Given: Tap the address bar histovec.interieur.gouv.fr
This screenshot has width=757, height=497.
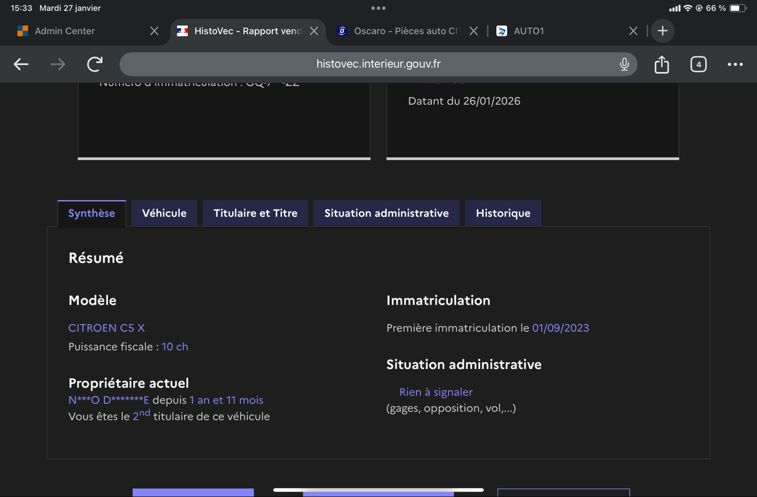Looking at the screenshot, I should tap(378, 64).
